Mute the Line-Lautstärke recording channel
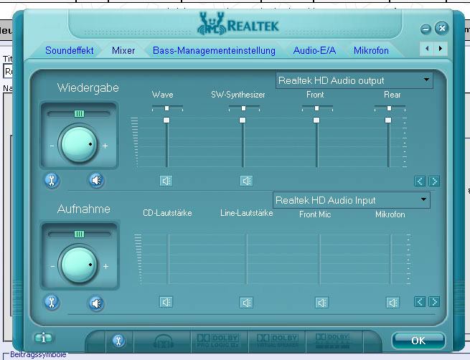Screen dimensions: 470x360 tap(246, 303)
